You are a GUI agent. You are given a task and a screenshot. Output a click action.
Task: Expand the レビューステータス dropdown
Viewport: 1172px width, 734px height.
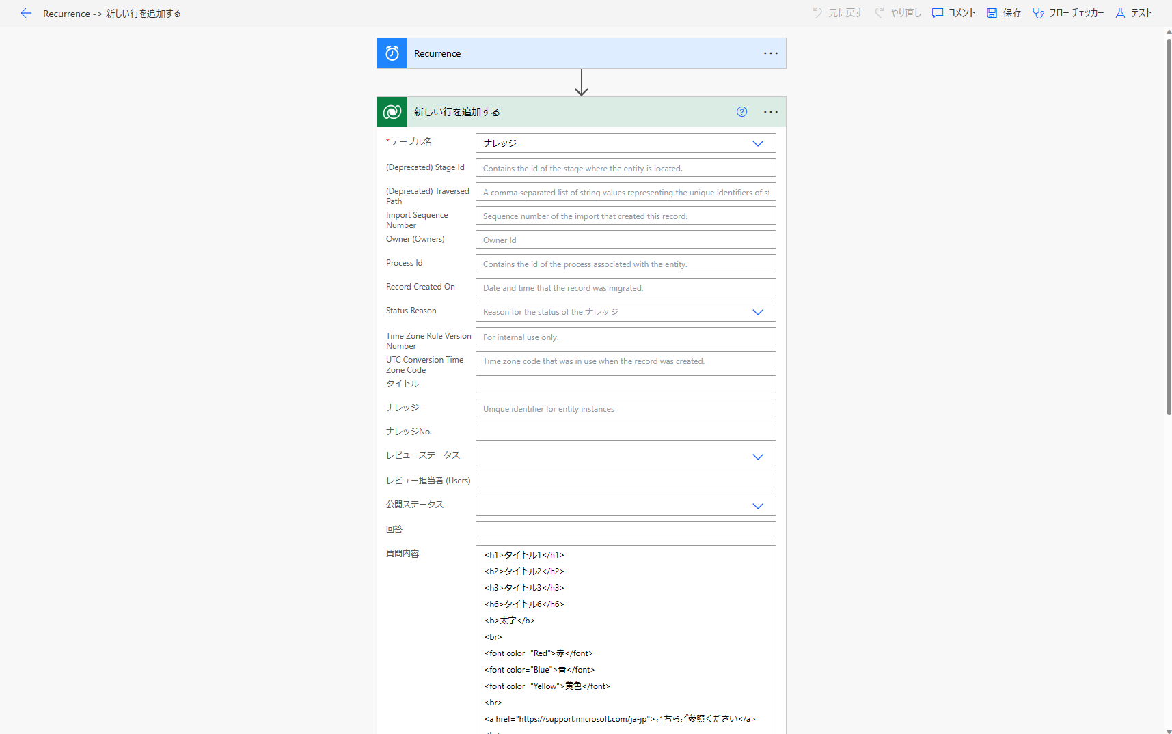pyautogui.click(x=758, y=457)
